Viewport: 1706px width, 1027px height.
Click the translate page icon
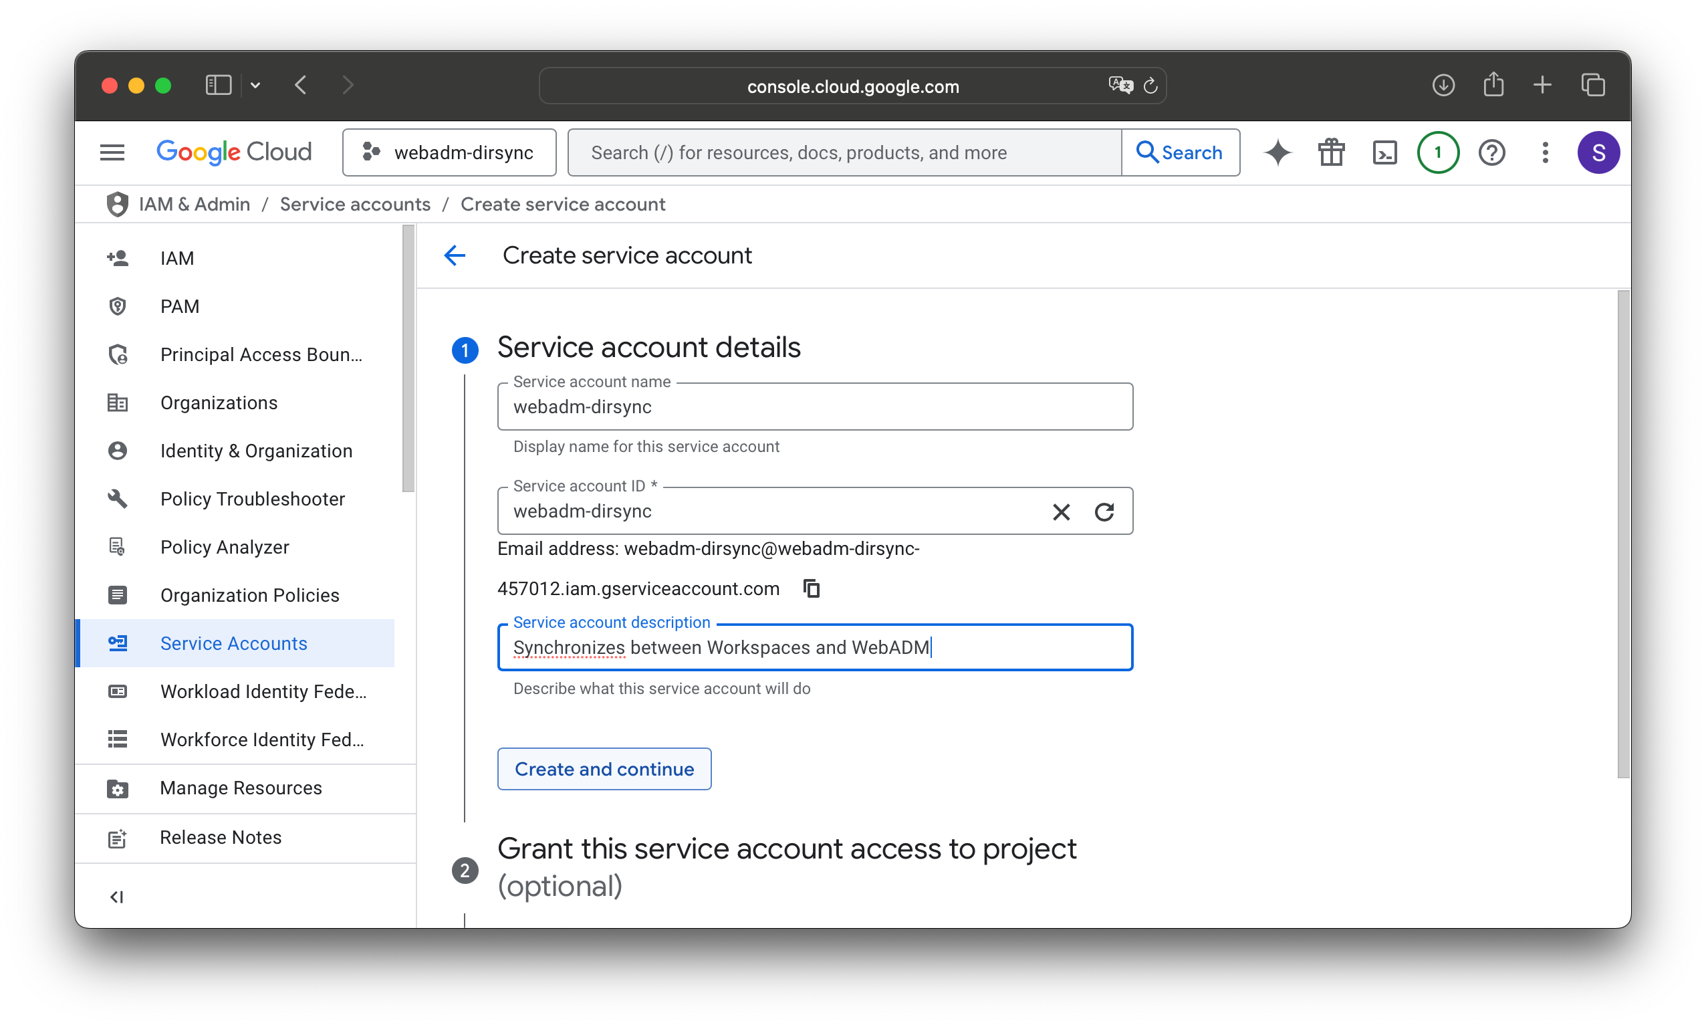[x=1120, y=85]
